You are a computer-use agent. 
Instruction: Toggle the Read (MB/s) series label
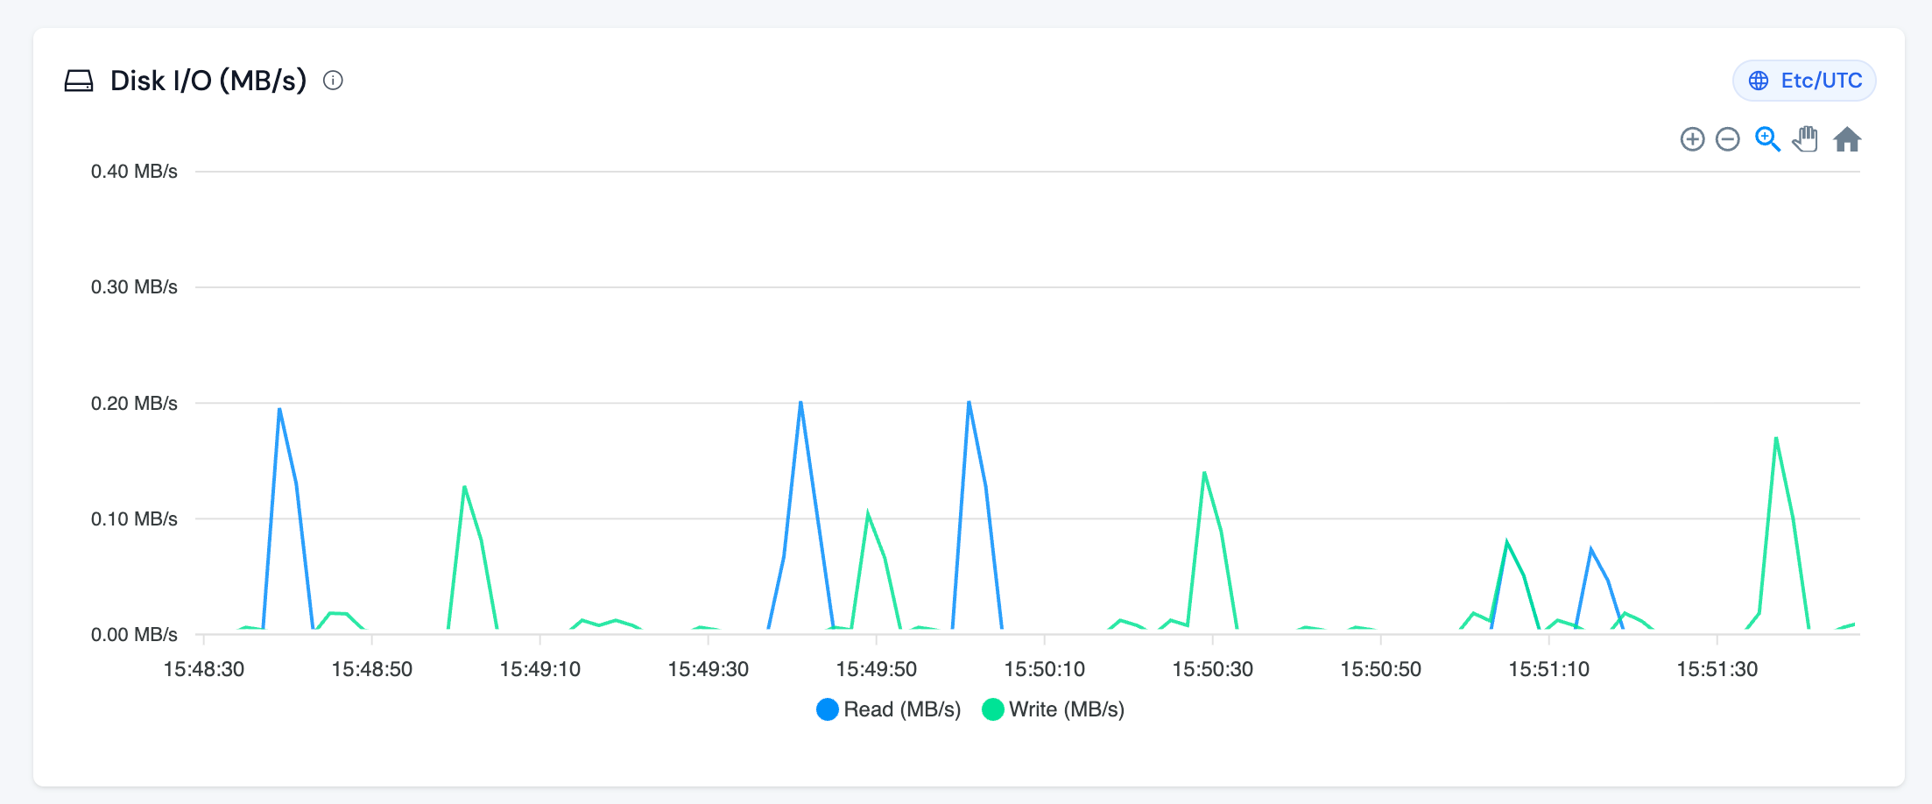(901, 709)
